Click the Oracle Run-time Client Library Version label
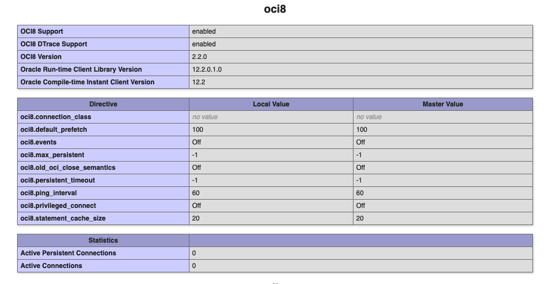The width and height of the screenshot is (549, 284). (81, 69)
